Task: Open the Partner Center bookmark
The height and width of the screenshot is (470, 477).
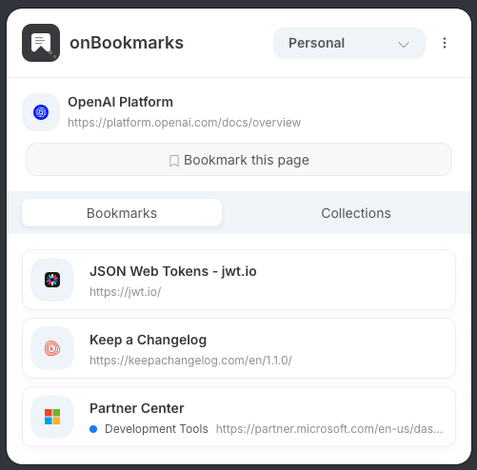Action: [x=239, y=417]
